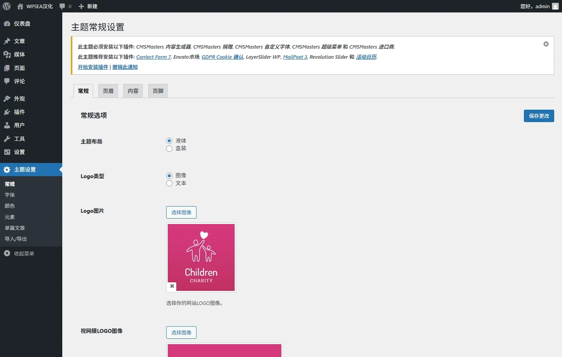Select the 文本 logo type option

(x=169, y=183)
